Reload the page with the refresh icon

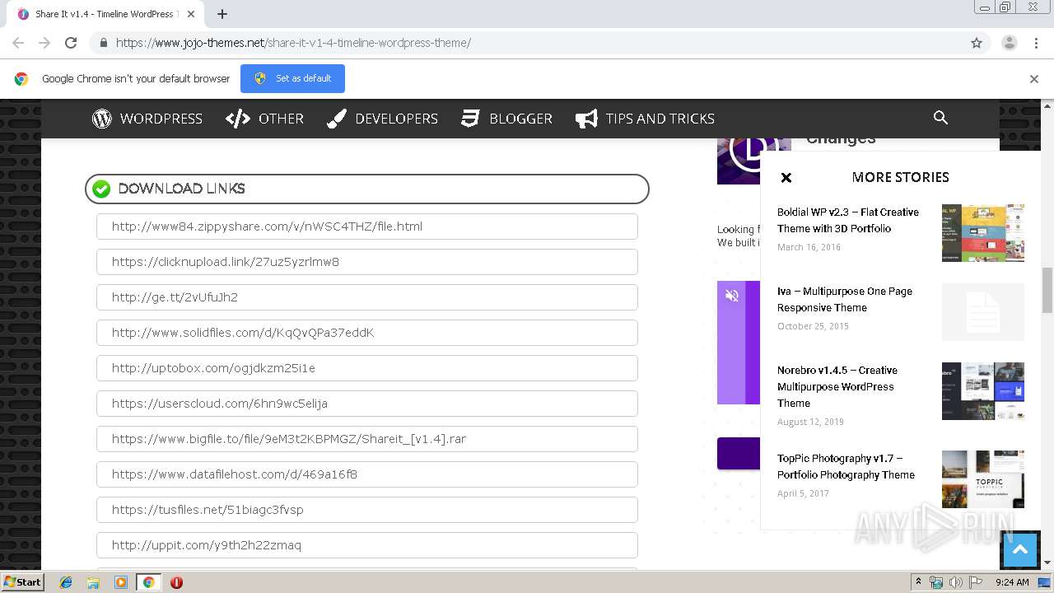coord(71,43)
